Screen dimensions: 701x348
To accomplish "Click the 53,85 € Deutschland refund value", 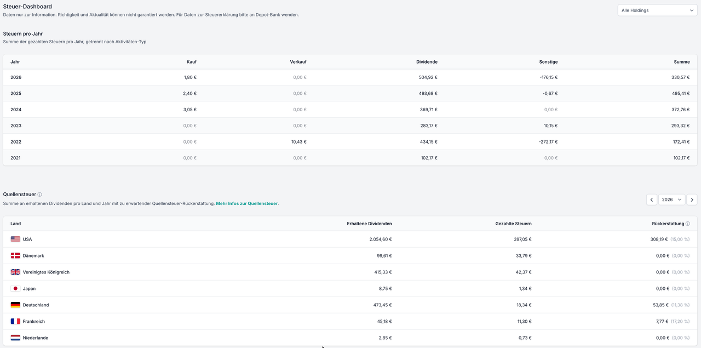I will coord(660,305).
